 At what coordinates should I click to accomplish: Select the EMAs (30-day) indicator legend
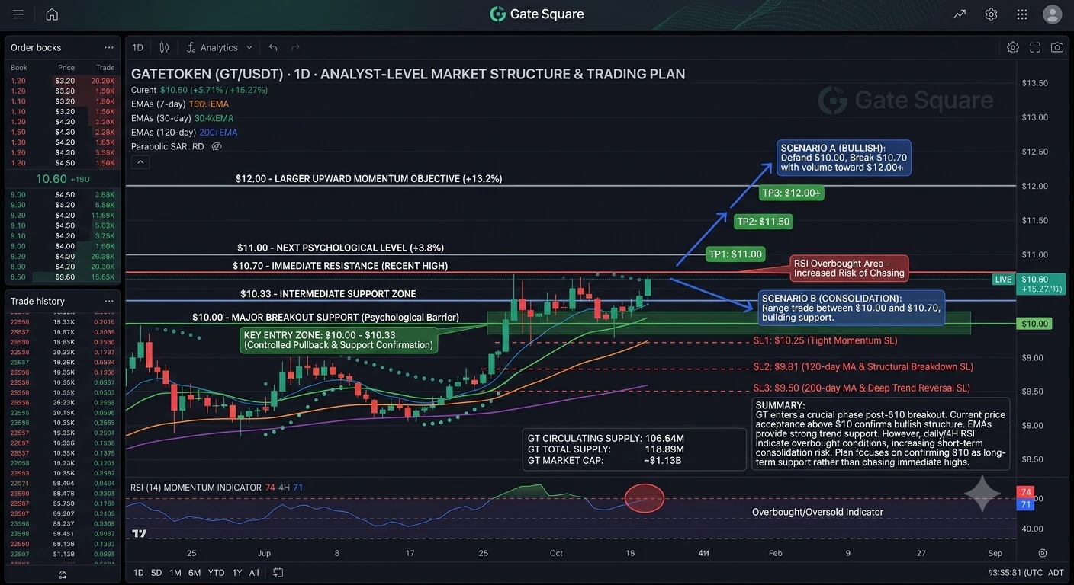(x=182, y=118)
